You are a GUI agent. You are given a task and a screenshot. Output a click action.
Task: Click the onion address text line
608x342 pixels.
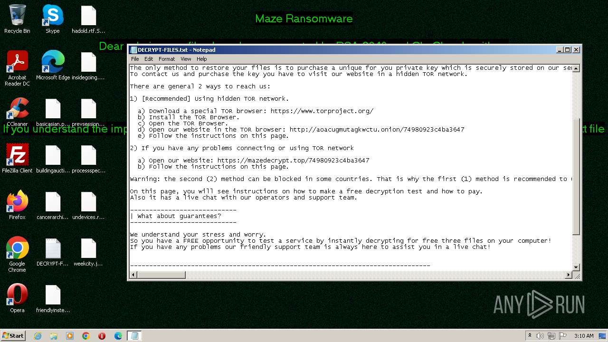tap(301, 130)
